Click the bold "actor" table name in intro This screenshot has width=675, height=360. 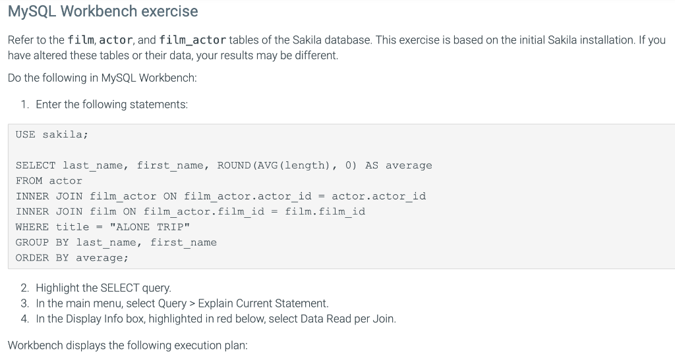(x=116, y=40)
